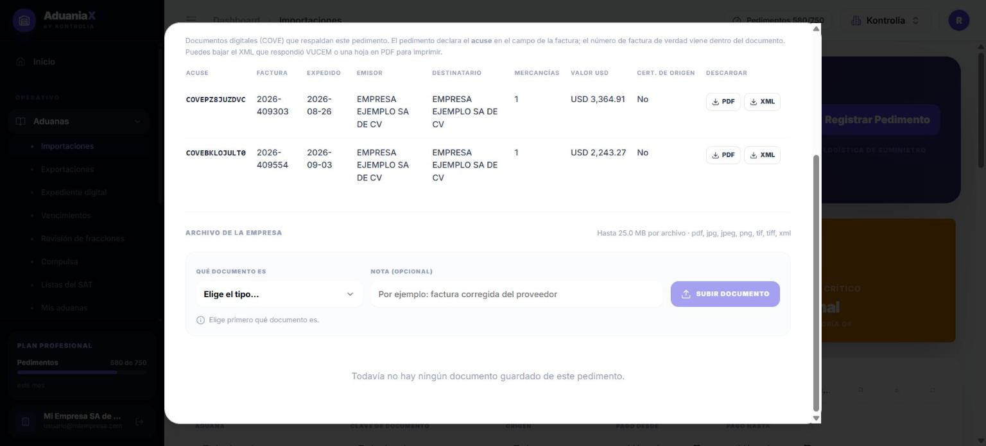Download XML for acuse COVEBKLOJULT0

(x=762, y=155)
